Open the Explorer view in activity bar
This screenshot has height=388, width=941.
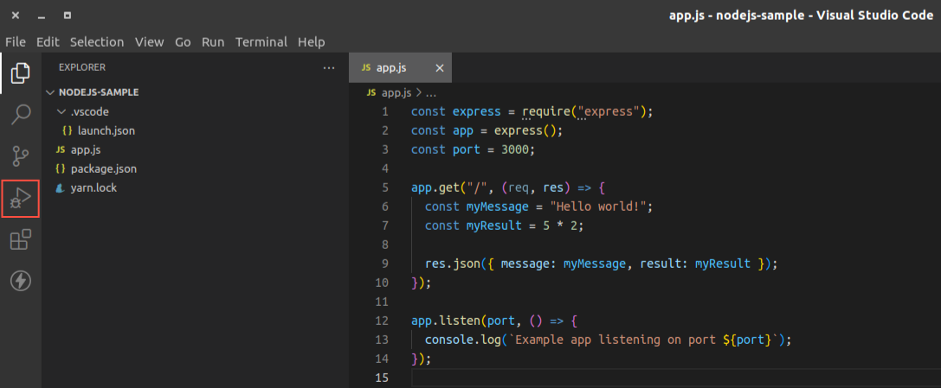click(x=21, y=73)
